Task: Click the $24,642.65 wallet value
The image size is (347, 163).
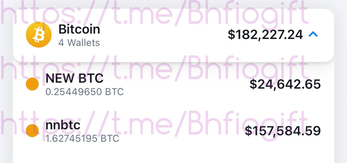Action: point(285,84)
